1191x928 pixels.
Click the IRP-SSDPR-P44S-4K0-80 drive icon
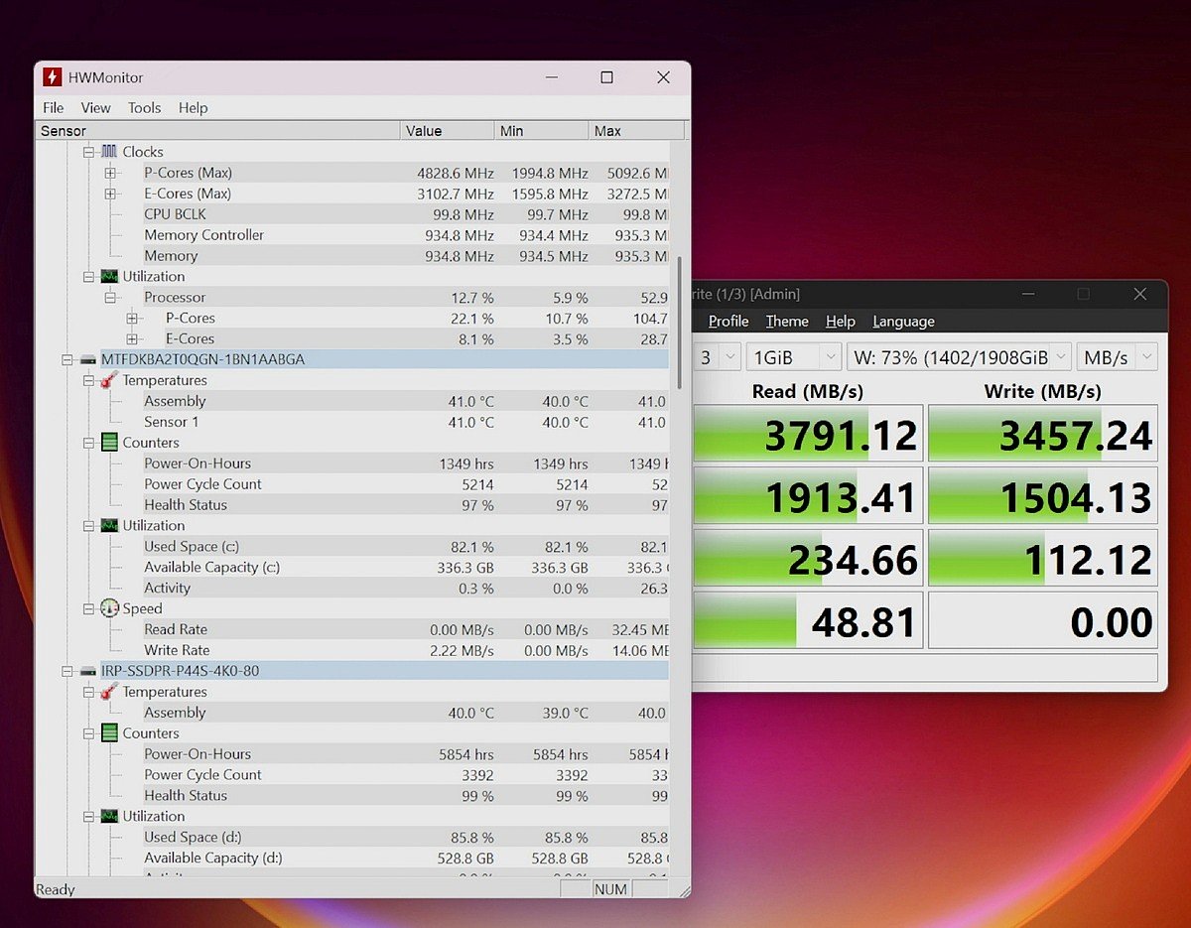pyautogui.click(x=88, y=671)
